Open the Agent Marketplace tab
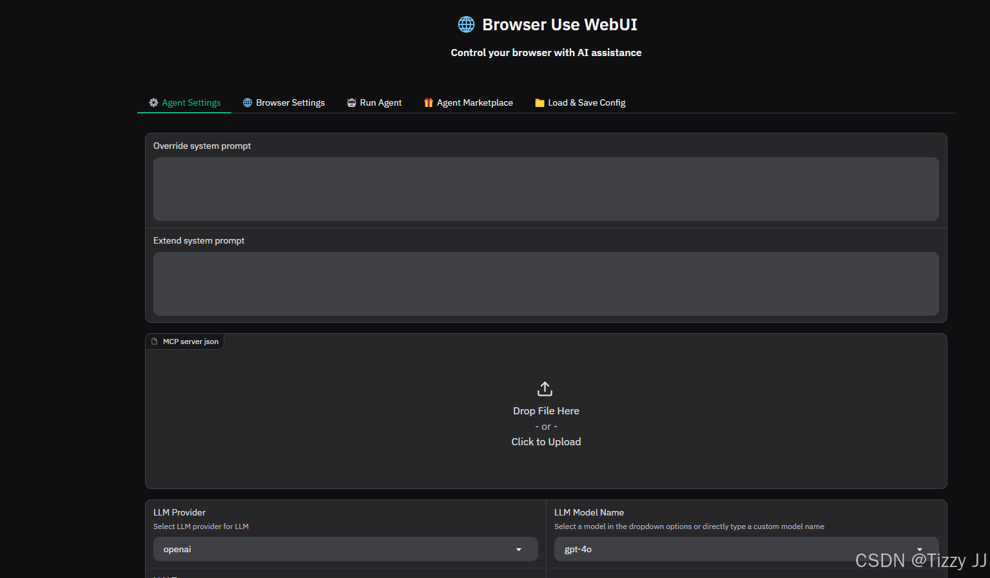This screenshot has width=990, height=578. [468, 102]
